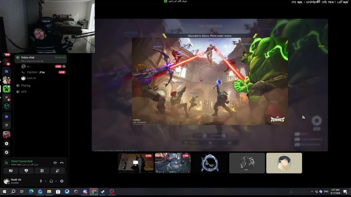The width and height of the screenshot is (351, 197).
Task: Select the anime boy avatar participant tile
Action: coord(284,163)
